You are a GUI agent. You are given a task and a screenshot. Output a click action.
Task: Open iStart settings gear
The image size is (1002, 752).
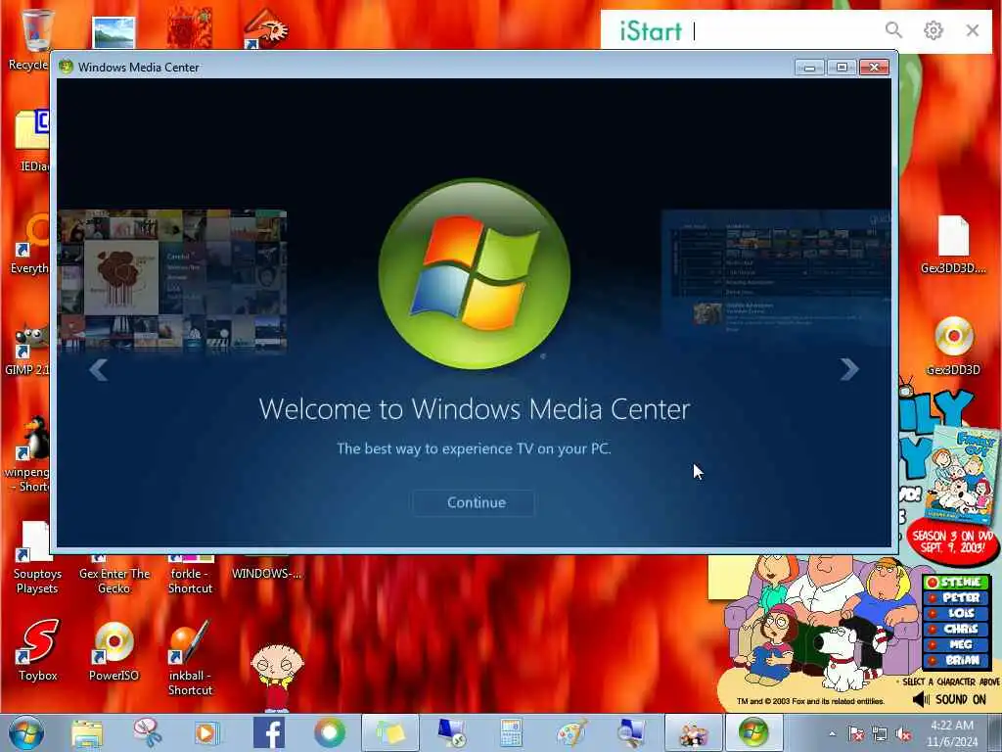[x=933, y=30]
